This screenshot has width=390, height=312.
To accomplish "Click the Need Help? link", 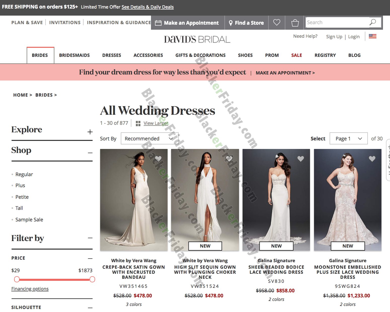I will point(305,36).
